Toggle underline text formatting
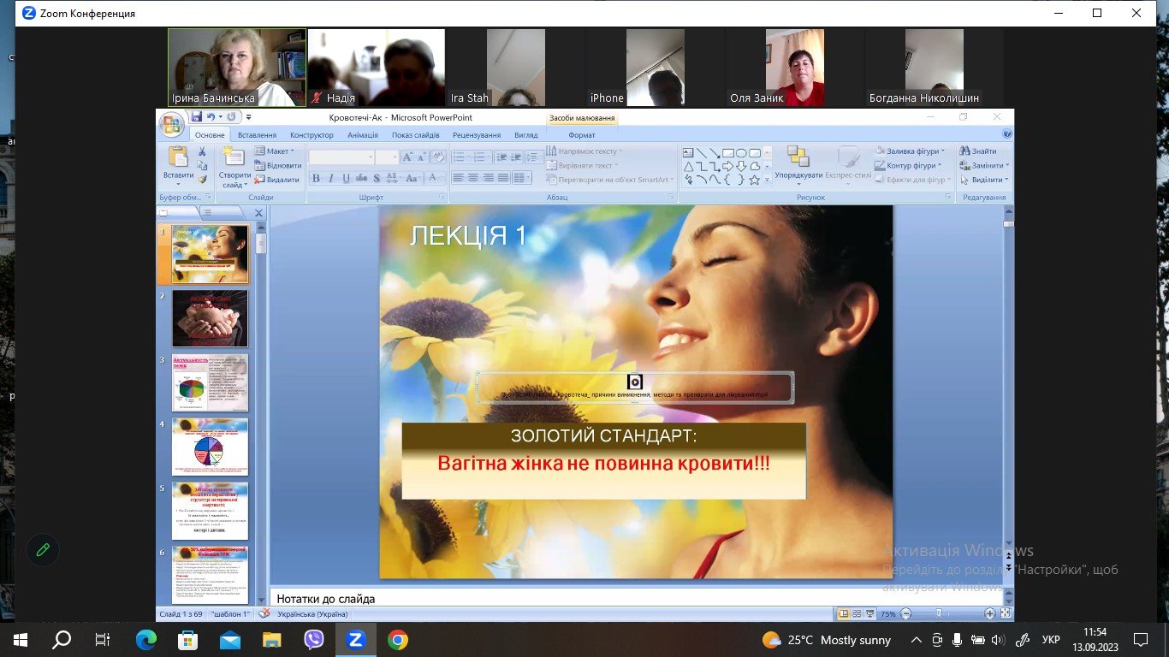Image resolution: width=1169 pixels, height=657 pixels. (x=346, y=179)
